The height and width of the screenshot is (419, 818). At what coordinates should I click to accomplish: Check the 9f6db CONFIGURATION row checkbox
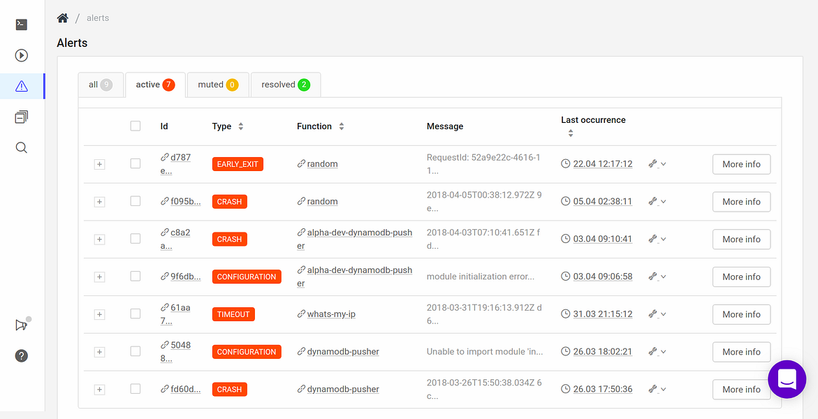[x=136, y=277]
